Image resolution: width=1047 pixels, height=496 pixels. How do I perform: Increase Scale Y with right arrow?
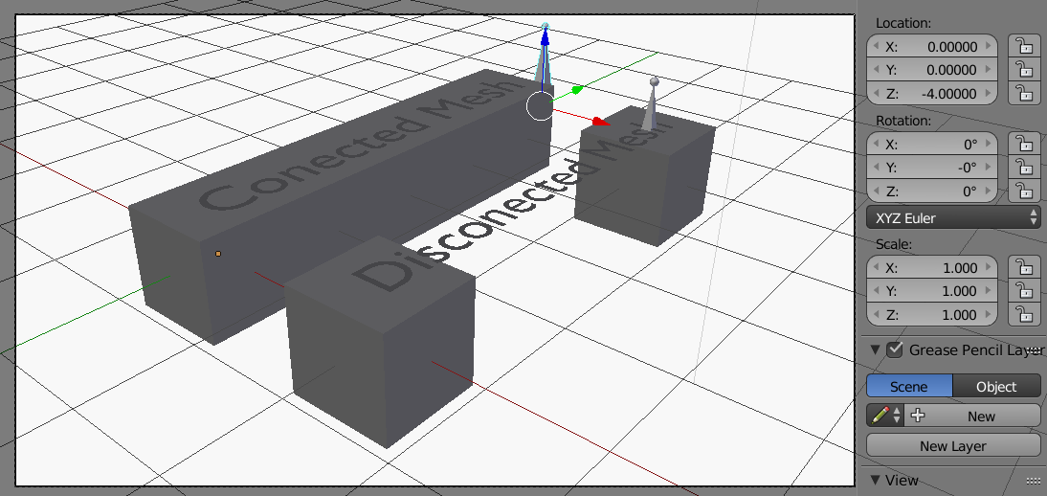click(989, 291)
